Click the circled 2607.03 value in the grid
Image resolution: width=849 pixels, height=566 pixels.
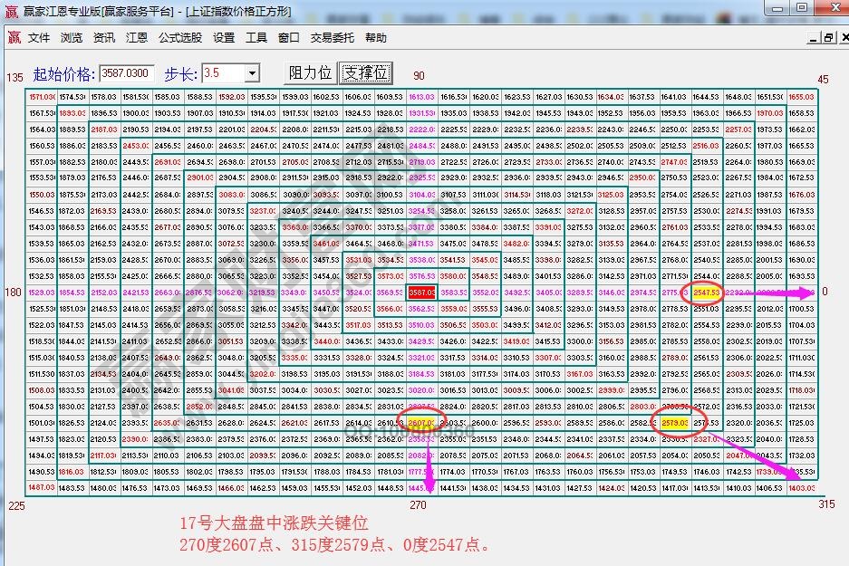point(424,421)
